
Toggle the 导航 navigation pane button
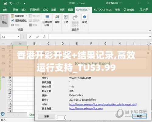click(4, 20)
